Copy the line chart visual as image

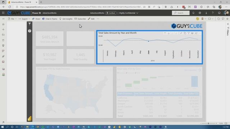pos(185,33)
